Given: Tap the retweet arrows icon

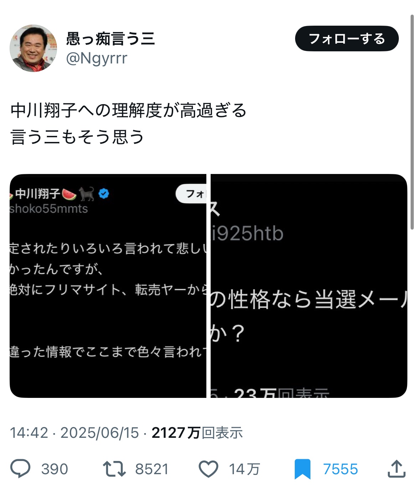Looking at the screenshot, I should pos(114,469).
